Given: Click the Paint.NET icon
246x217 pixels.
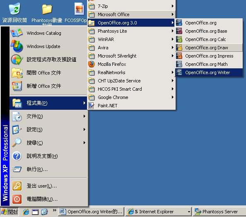Looking at the screenshot, I should pos(91,106).
